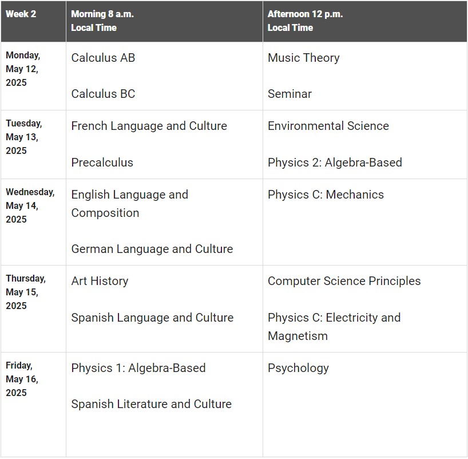The height and width of the screenshot is (459, 468).
Task: Open Physics 1: Algebra-Based
Action: pyautogui.click(x=138, y=368)
